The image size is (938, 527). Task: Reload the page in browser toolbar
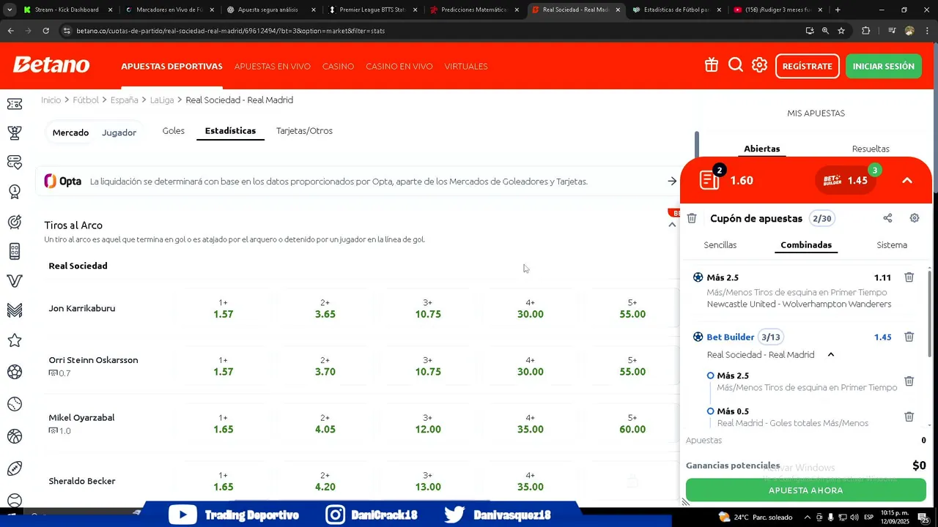pos(45,31)
